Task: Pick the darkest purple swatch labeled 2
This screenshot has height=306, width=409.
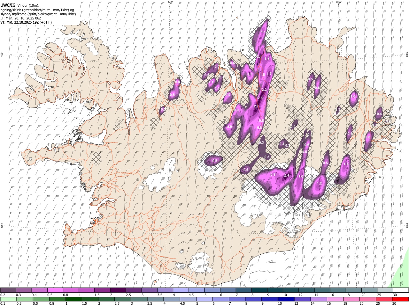Action: pyautogui.click(x=118, y=290)
